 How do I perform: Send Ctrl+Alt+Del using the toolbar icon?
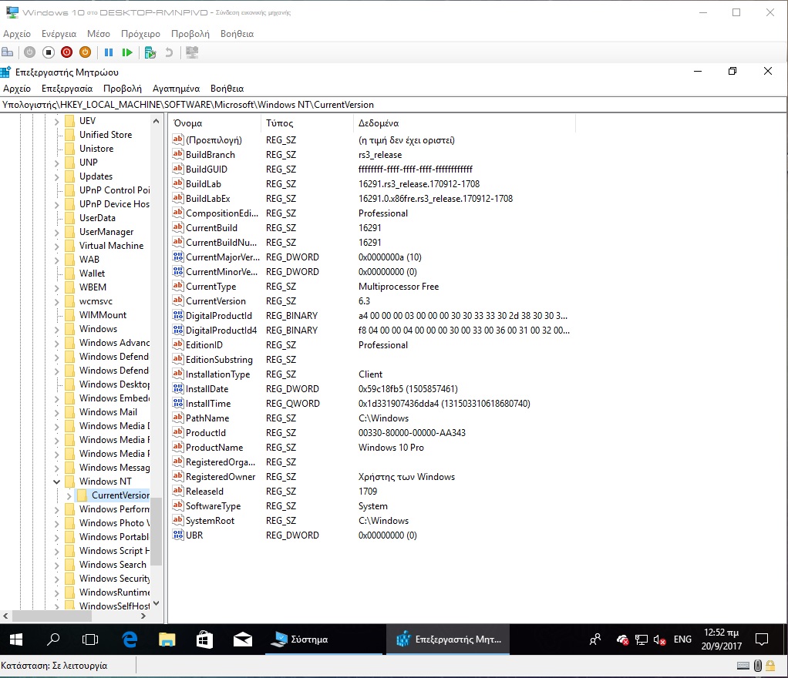pyautogui.click(x=8, y=52)
